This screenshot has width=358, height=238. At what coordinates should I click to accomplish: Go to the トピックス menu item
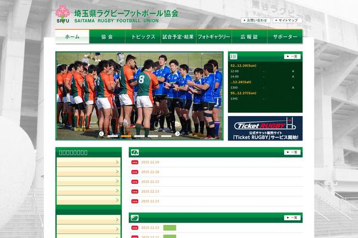pyautogui.click(x=143, y=36)
